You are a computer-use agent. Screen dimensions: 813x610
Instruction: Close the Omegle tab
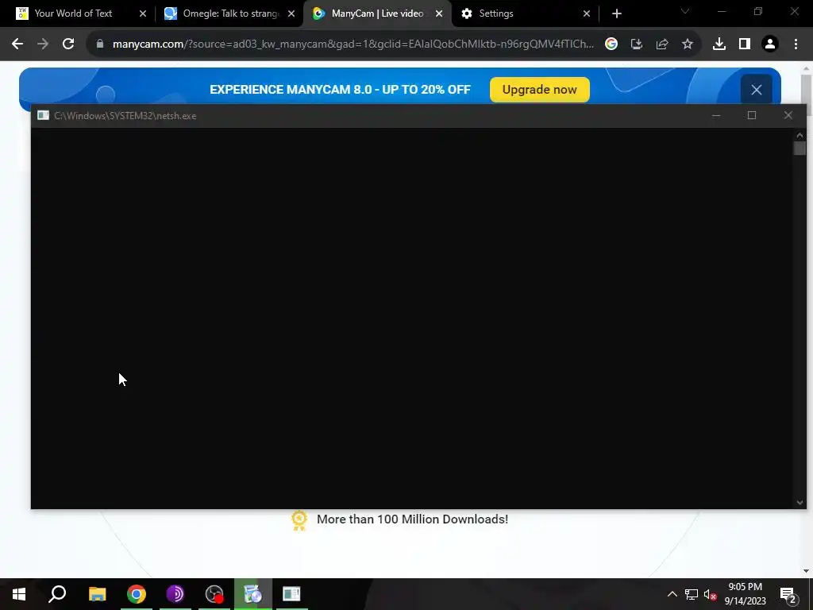[x=291, y=14]
